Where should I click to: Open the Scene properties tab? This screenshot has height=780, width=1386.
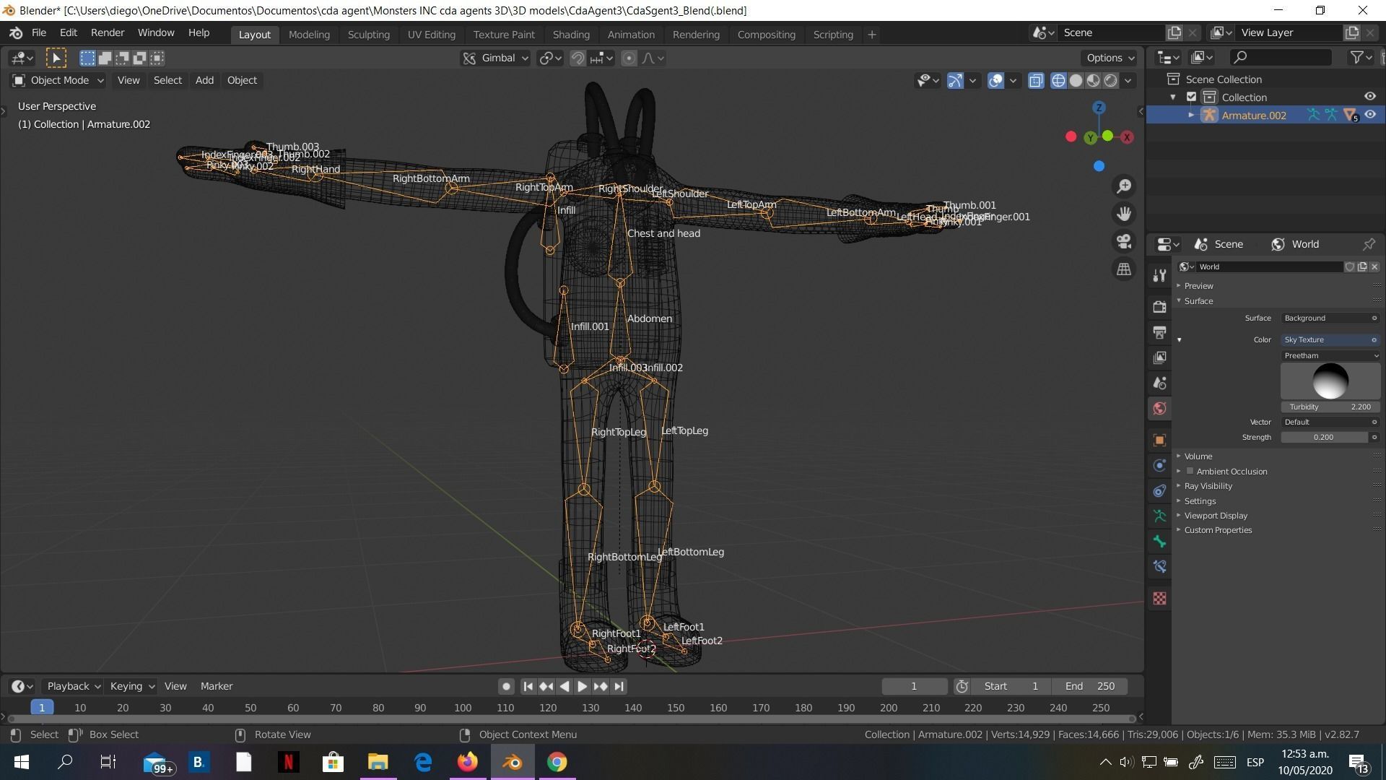(1159, 383)
